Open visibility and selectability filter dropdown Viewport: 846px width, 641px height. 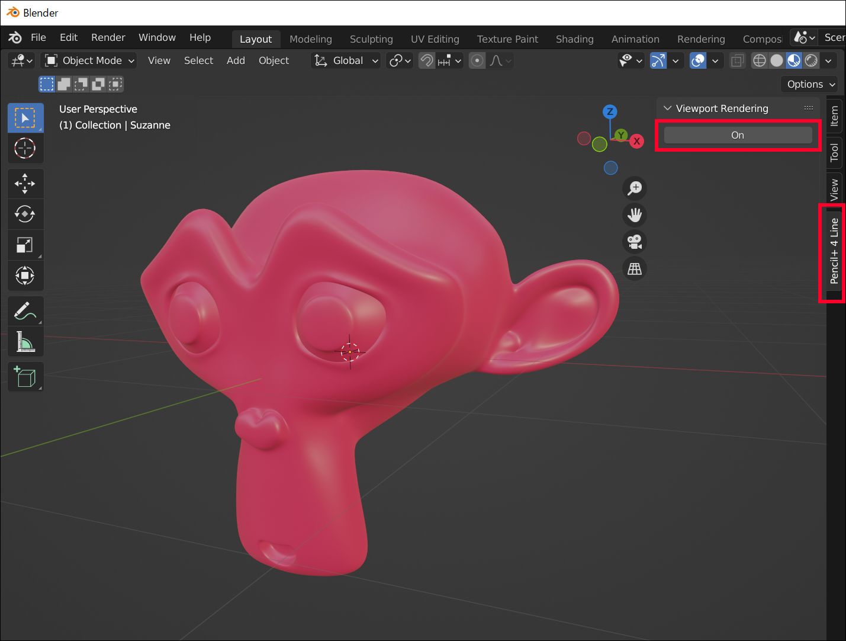click(631, 60)
